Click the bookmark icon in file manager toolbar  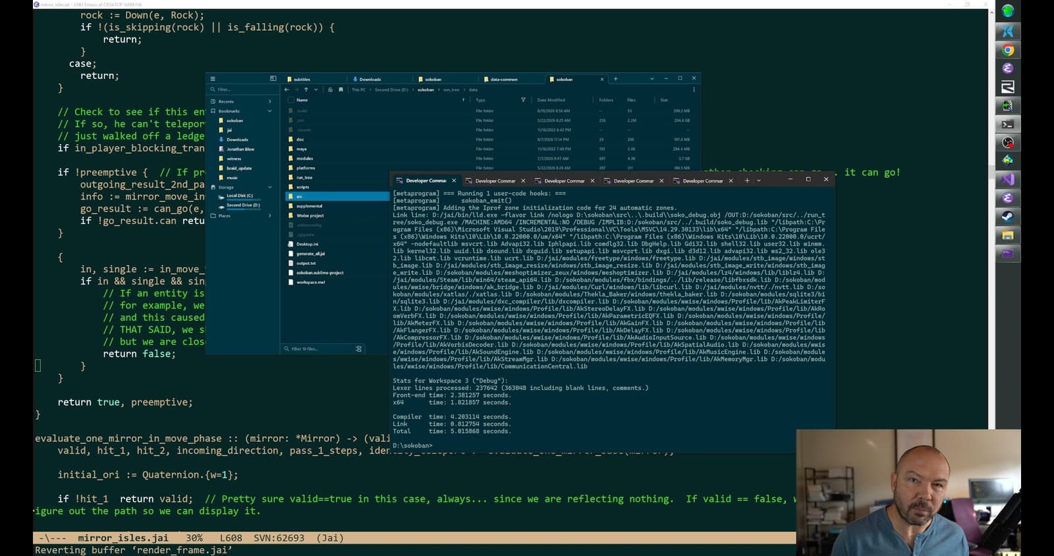[x=340, y=90]
